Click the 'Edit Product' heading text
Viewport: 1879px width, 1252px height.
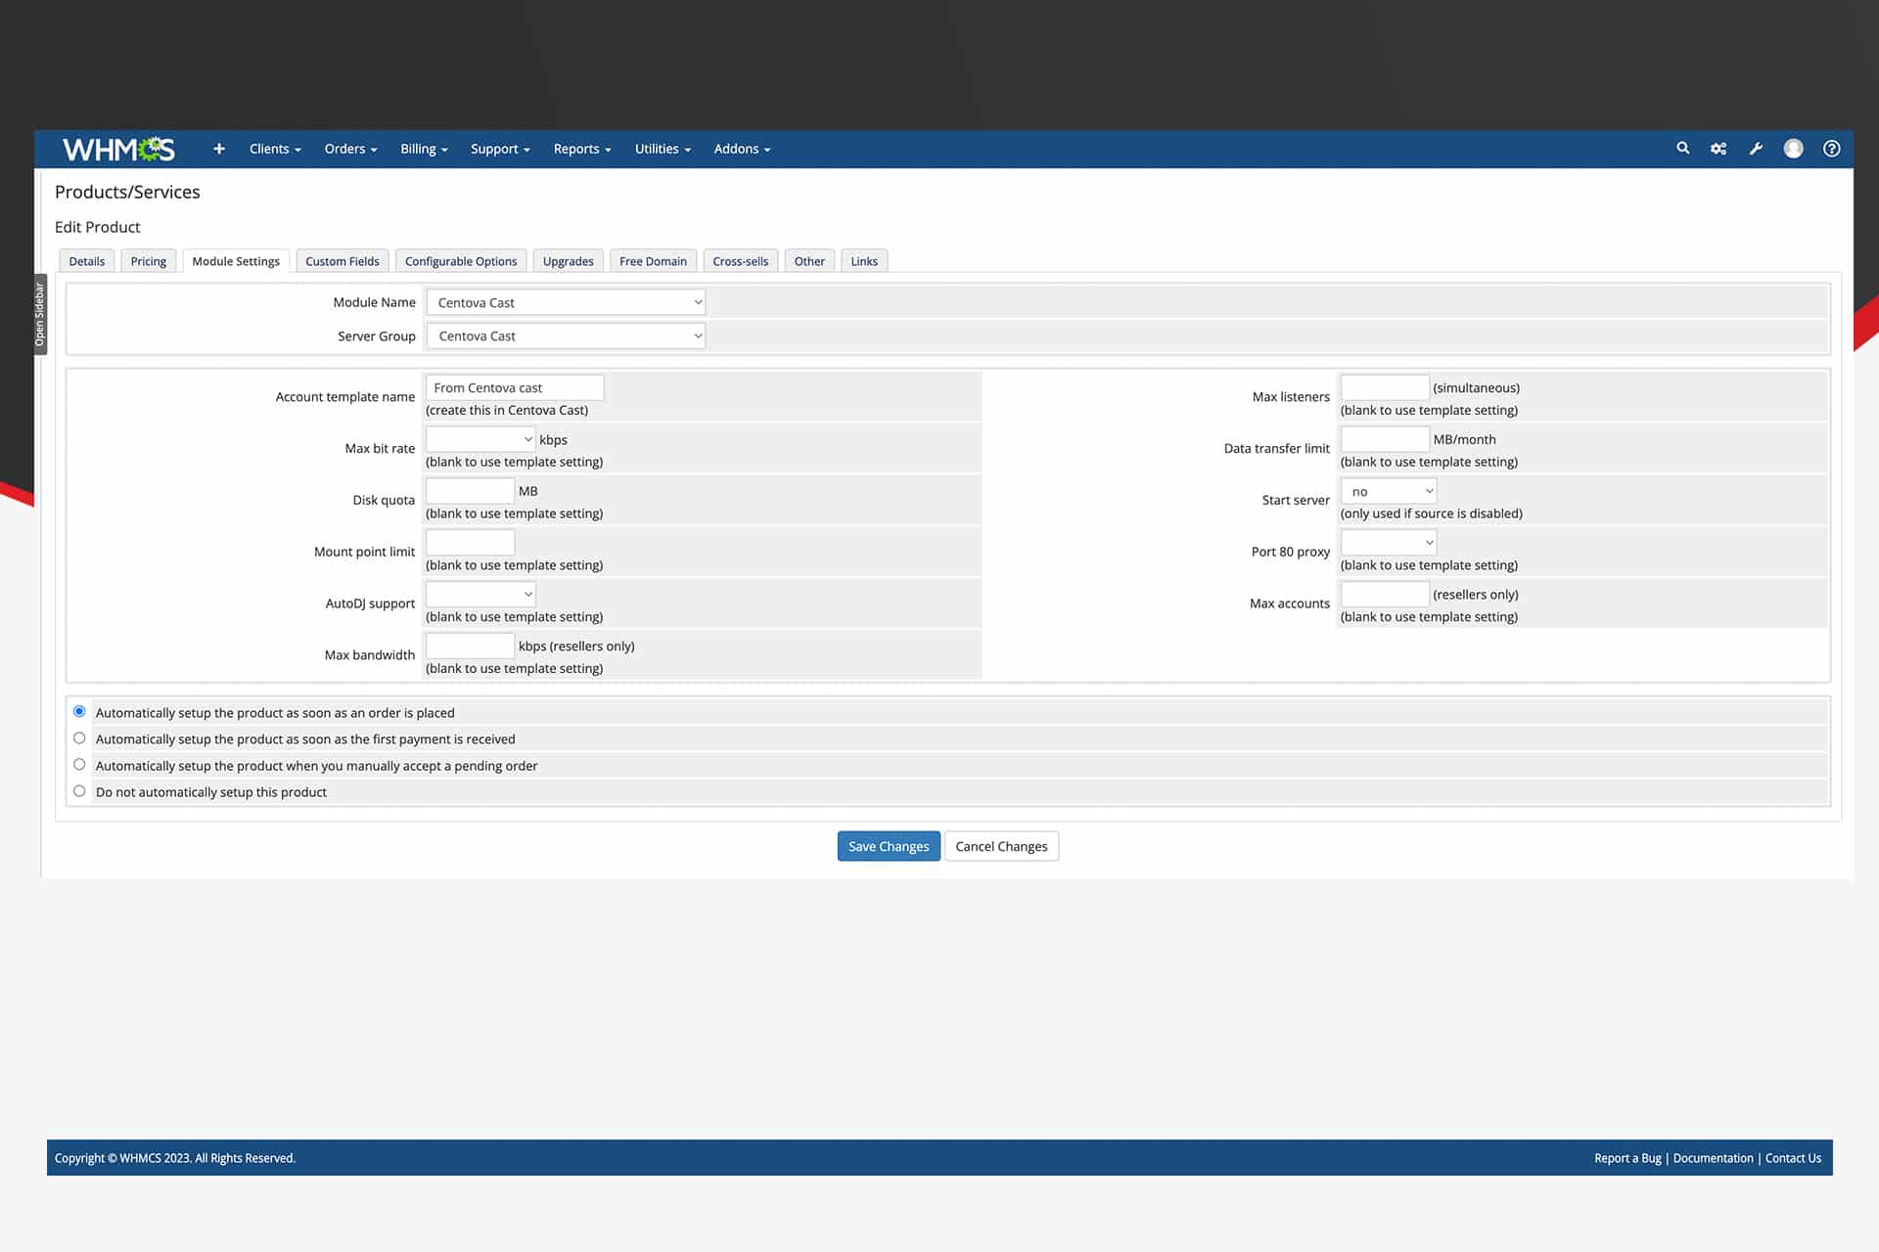98,227
